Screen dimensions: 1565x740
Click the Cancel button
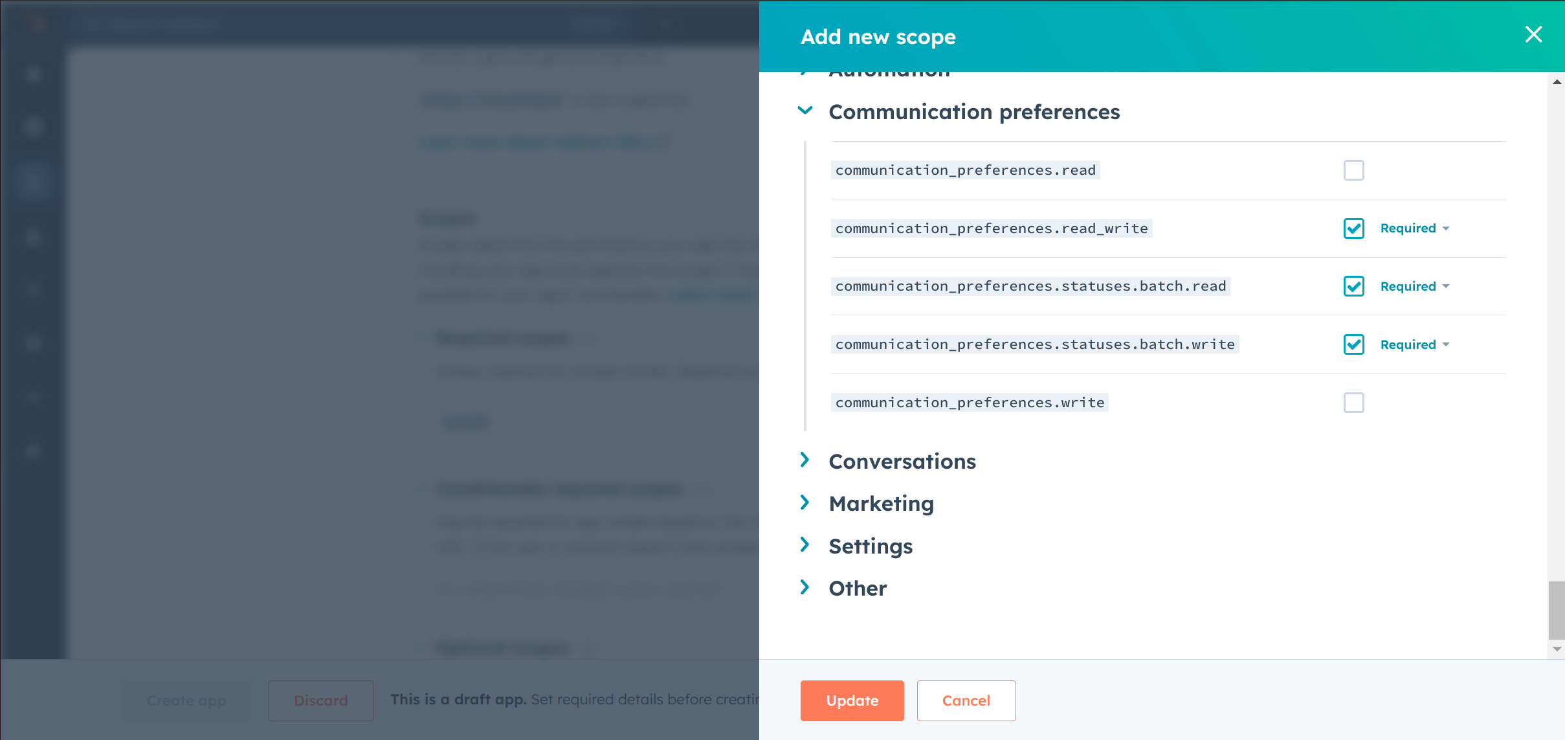pos(966,701)
